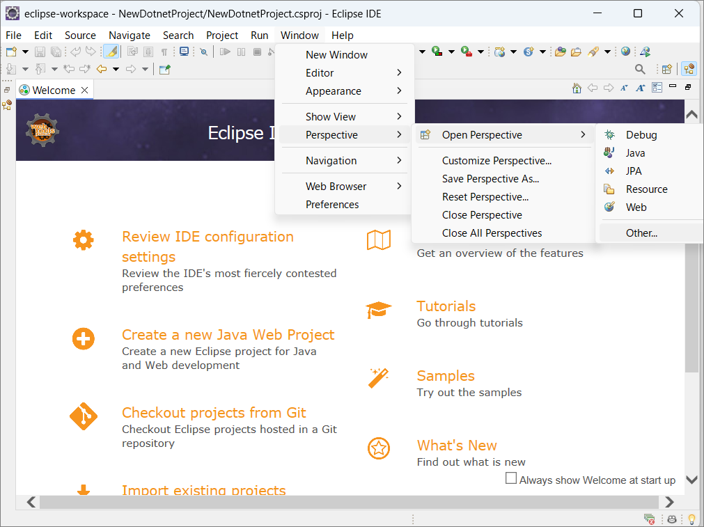
Task: Select New Window from Window menu
Action: pos(345,55)
